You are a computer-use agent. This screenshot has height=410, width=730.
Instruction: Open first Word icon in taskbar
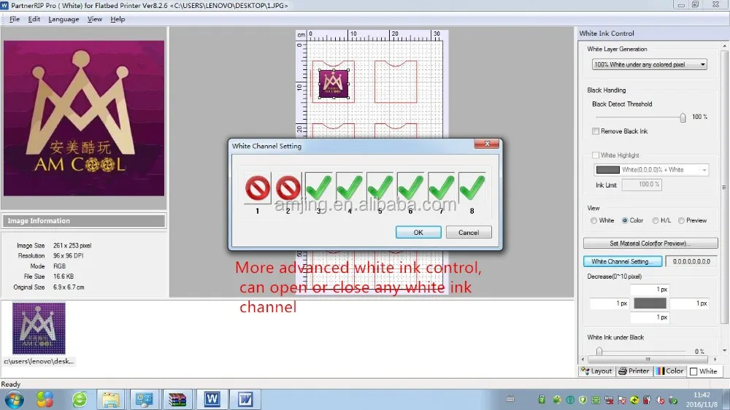(x=212, y=399)
